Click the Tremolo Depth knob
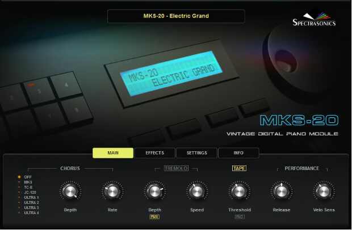352x230 pixels. [154, 192]
